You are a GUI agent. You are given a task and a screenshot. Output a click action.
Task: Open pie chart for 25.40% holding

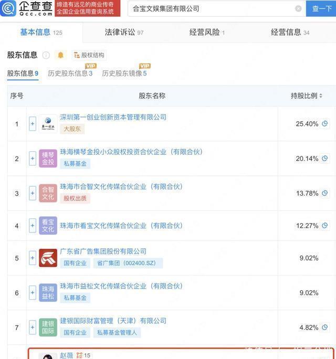[324, 124]
